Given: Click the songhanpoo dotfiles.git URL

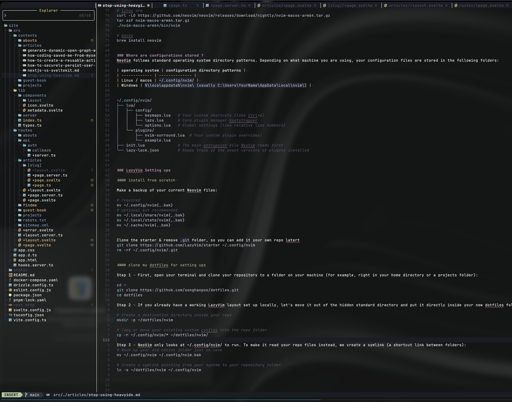Looking at the screenshot, I should (189, 290).
